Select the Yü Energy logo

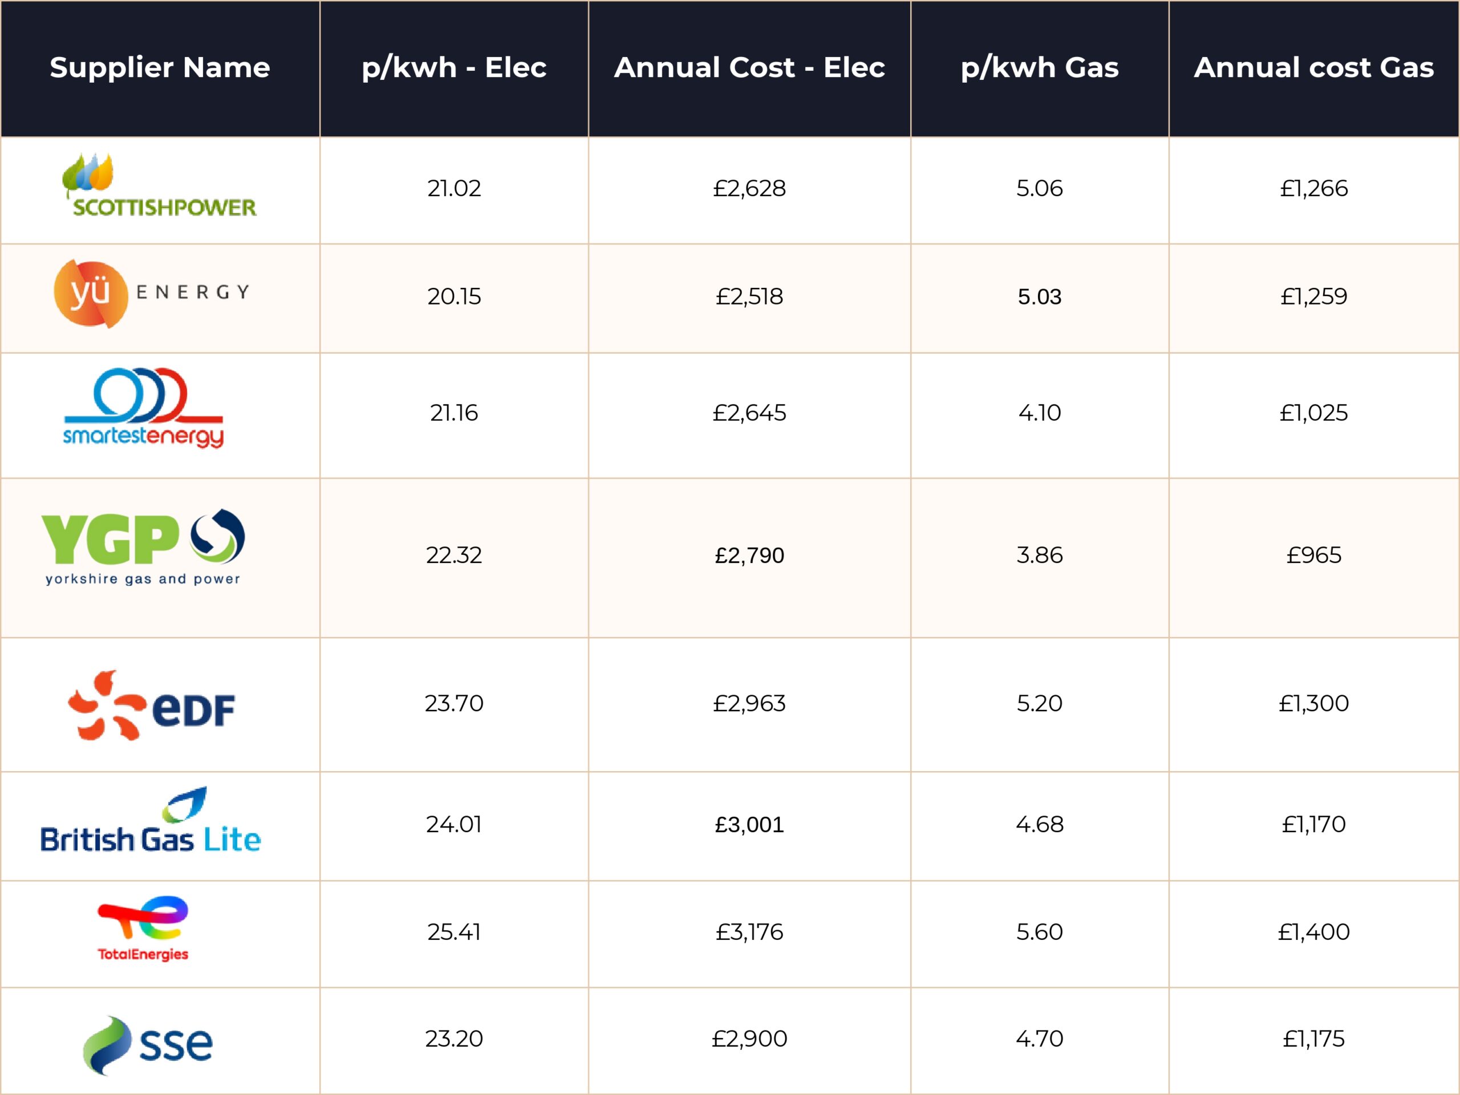pyautogui.click(x=152, y=294)
